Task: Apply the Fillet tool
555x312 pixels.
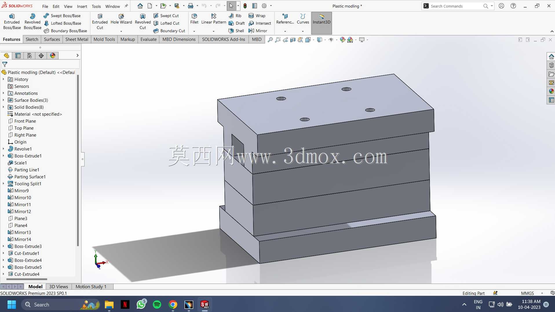Action: point(194,19)
